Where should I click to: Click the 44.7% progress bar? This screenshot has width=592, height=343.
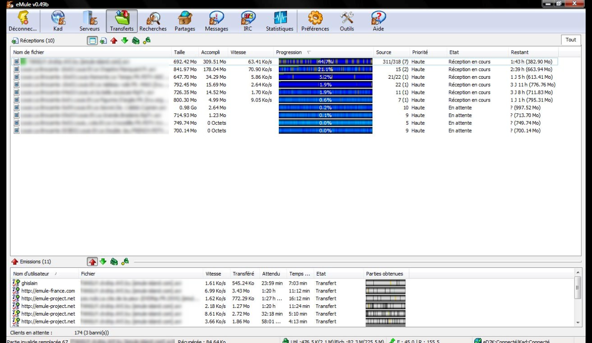click(325, 61)
